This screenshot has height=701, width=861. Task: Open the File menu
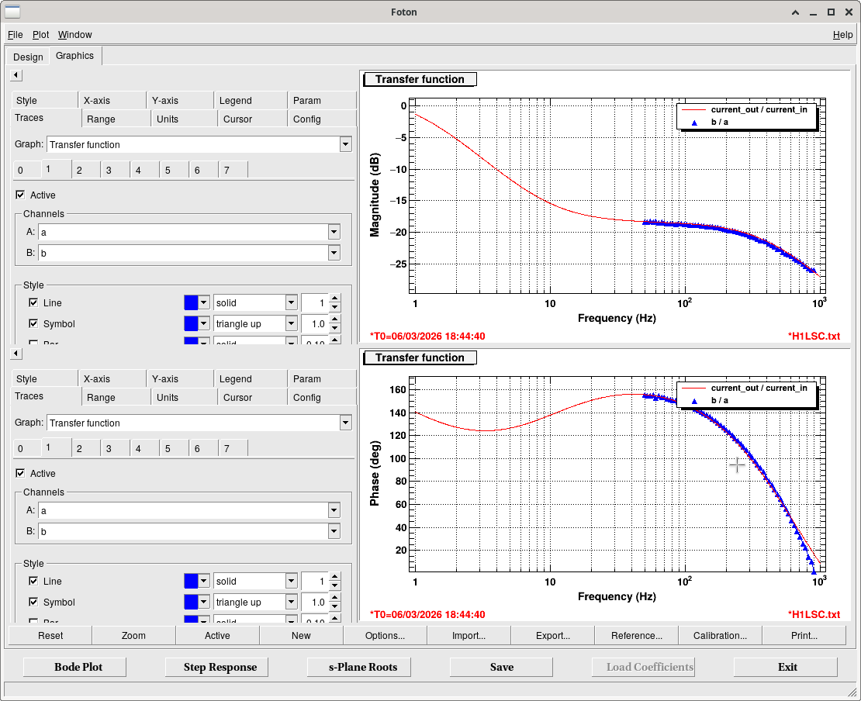15,35
